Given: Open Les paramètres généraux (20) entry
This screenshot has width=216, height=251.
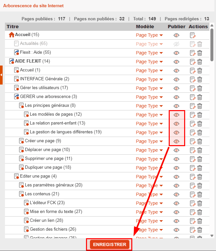Looking at the screenshot, I should [x=54, y=185].
